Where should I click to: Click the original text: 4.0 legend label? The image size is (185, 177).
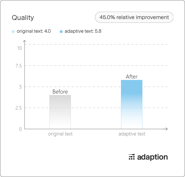tap(34, 31)
